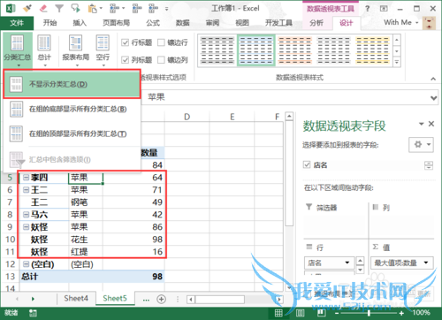Switch to the 审阅 tab
442x320 pixels.
[212, 23]
